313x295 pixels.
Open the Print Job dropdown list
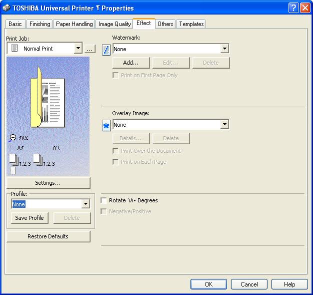coord(78,48)
